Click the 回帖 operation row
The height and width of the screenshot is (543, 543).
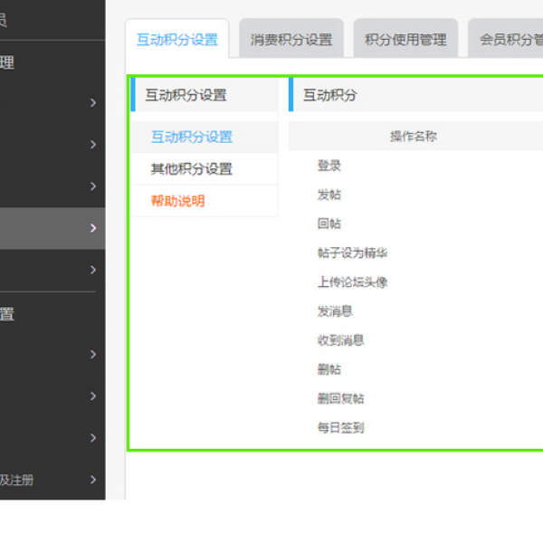(x=329, y=224)
